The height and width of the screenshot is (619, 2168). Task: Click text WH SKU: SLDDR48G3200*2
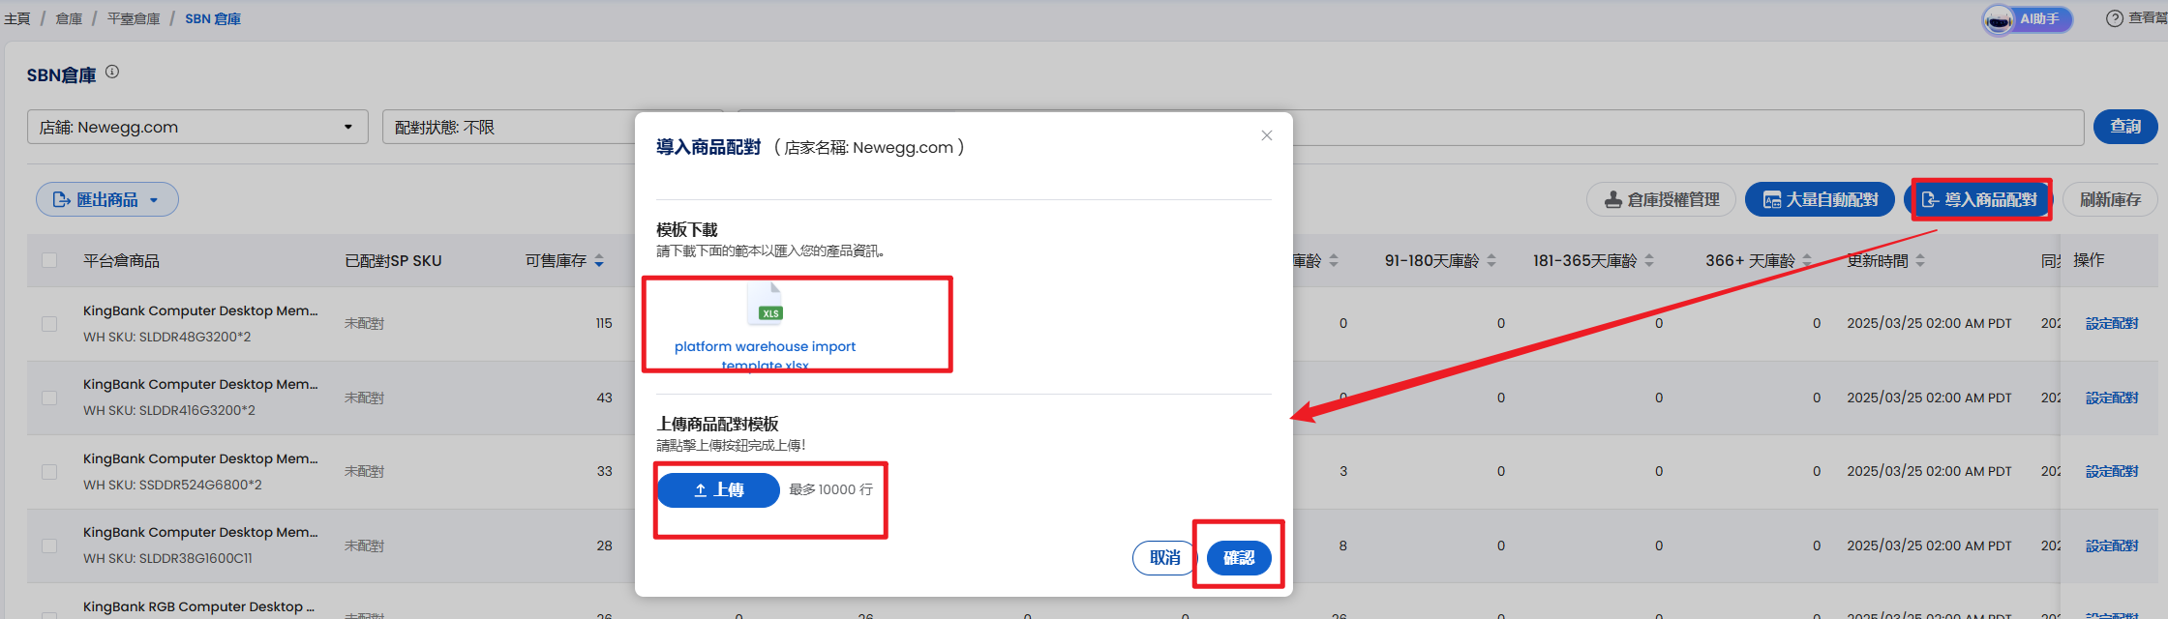(166, 337)
